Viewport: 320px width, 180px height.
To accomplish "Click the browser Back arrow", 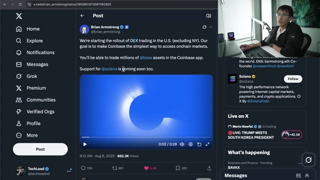I will coord(4,4).
